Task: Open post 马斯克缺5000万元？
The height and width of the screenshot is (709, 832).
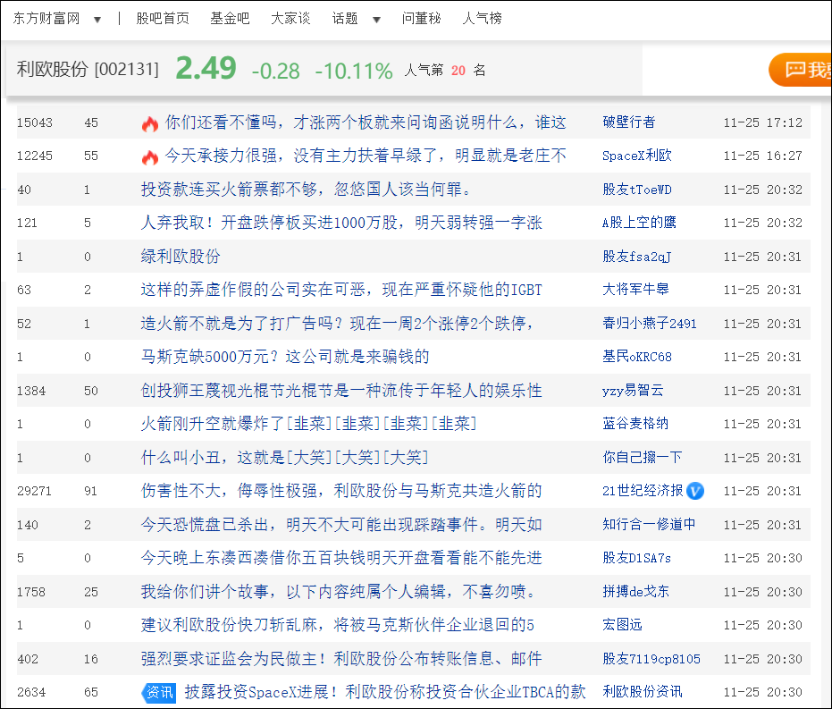Action: tap(285, 357)
